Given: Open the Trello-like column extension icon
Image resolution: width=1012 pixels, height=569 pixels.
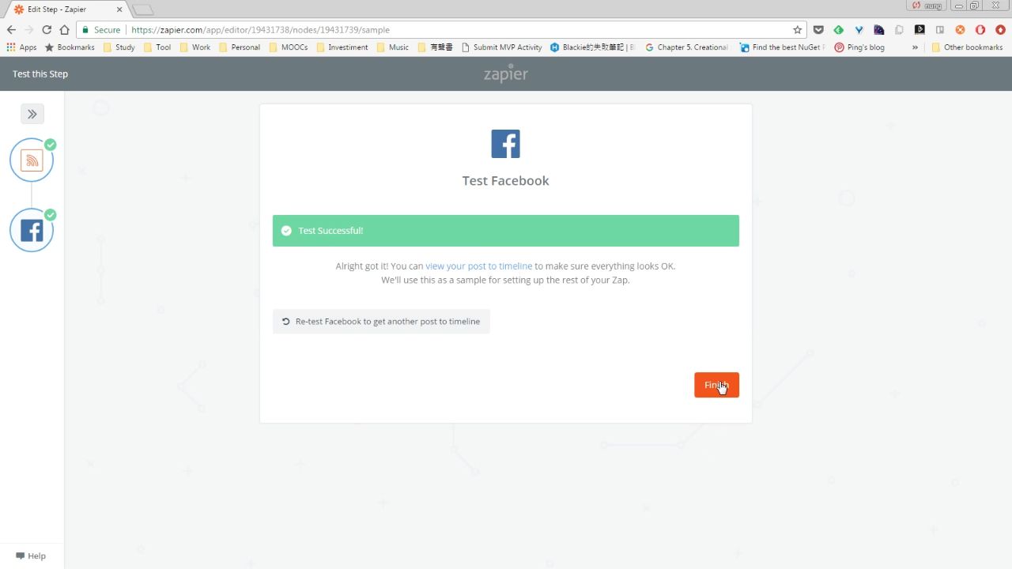Looking at the screenshot, I should tap(939, 30).
